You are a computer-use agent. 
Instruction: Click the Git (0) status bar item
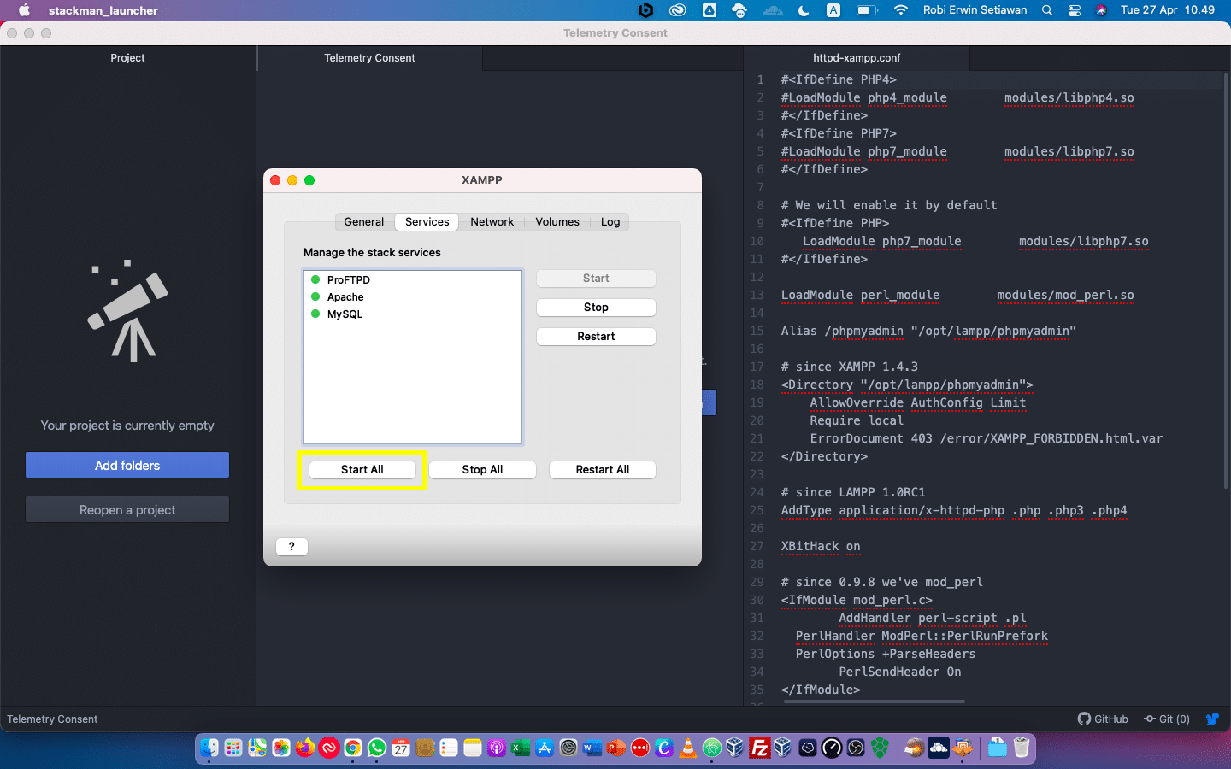point(1167,719)
